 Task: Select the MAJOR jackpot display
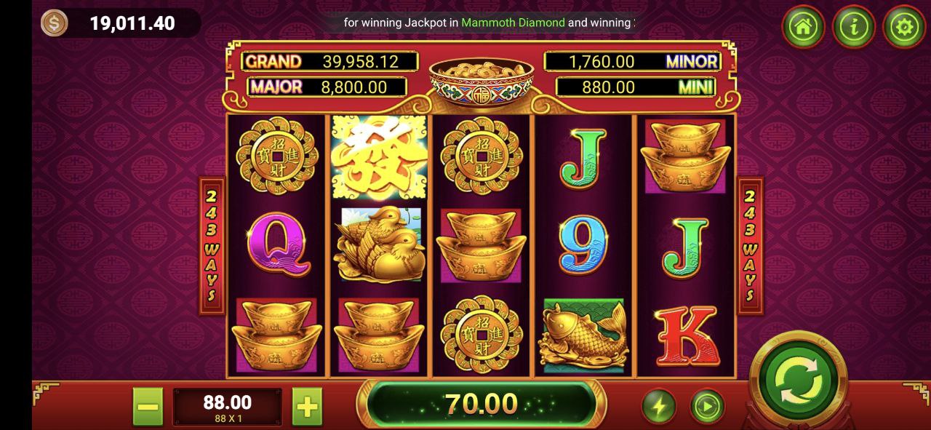click(327, 87)
